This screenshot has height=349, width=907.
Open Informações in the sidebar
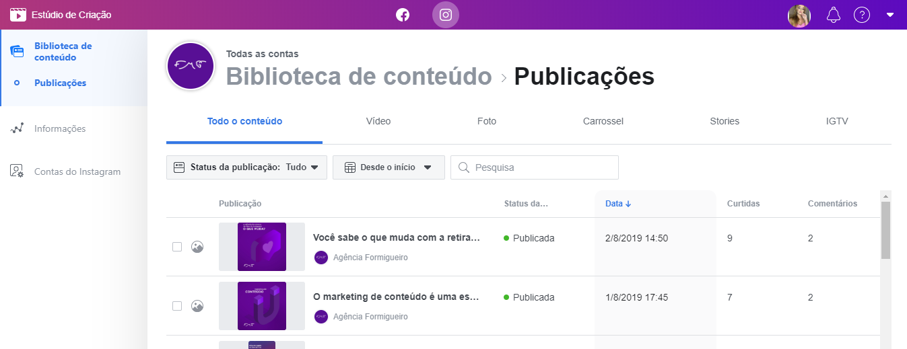pos(60,128)
